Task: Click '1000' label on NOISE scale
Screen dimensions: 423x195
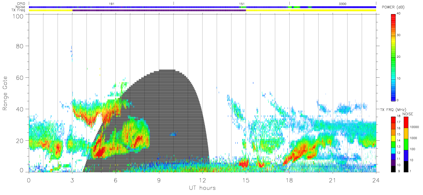Action: coord(413,138)
